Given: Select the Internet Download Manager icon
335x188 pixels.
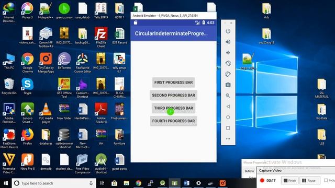Looking at the screenshot, I should (x=9, y=13).
